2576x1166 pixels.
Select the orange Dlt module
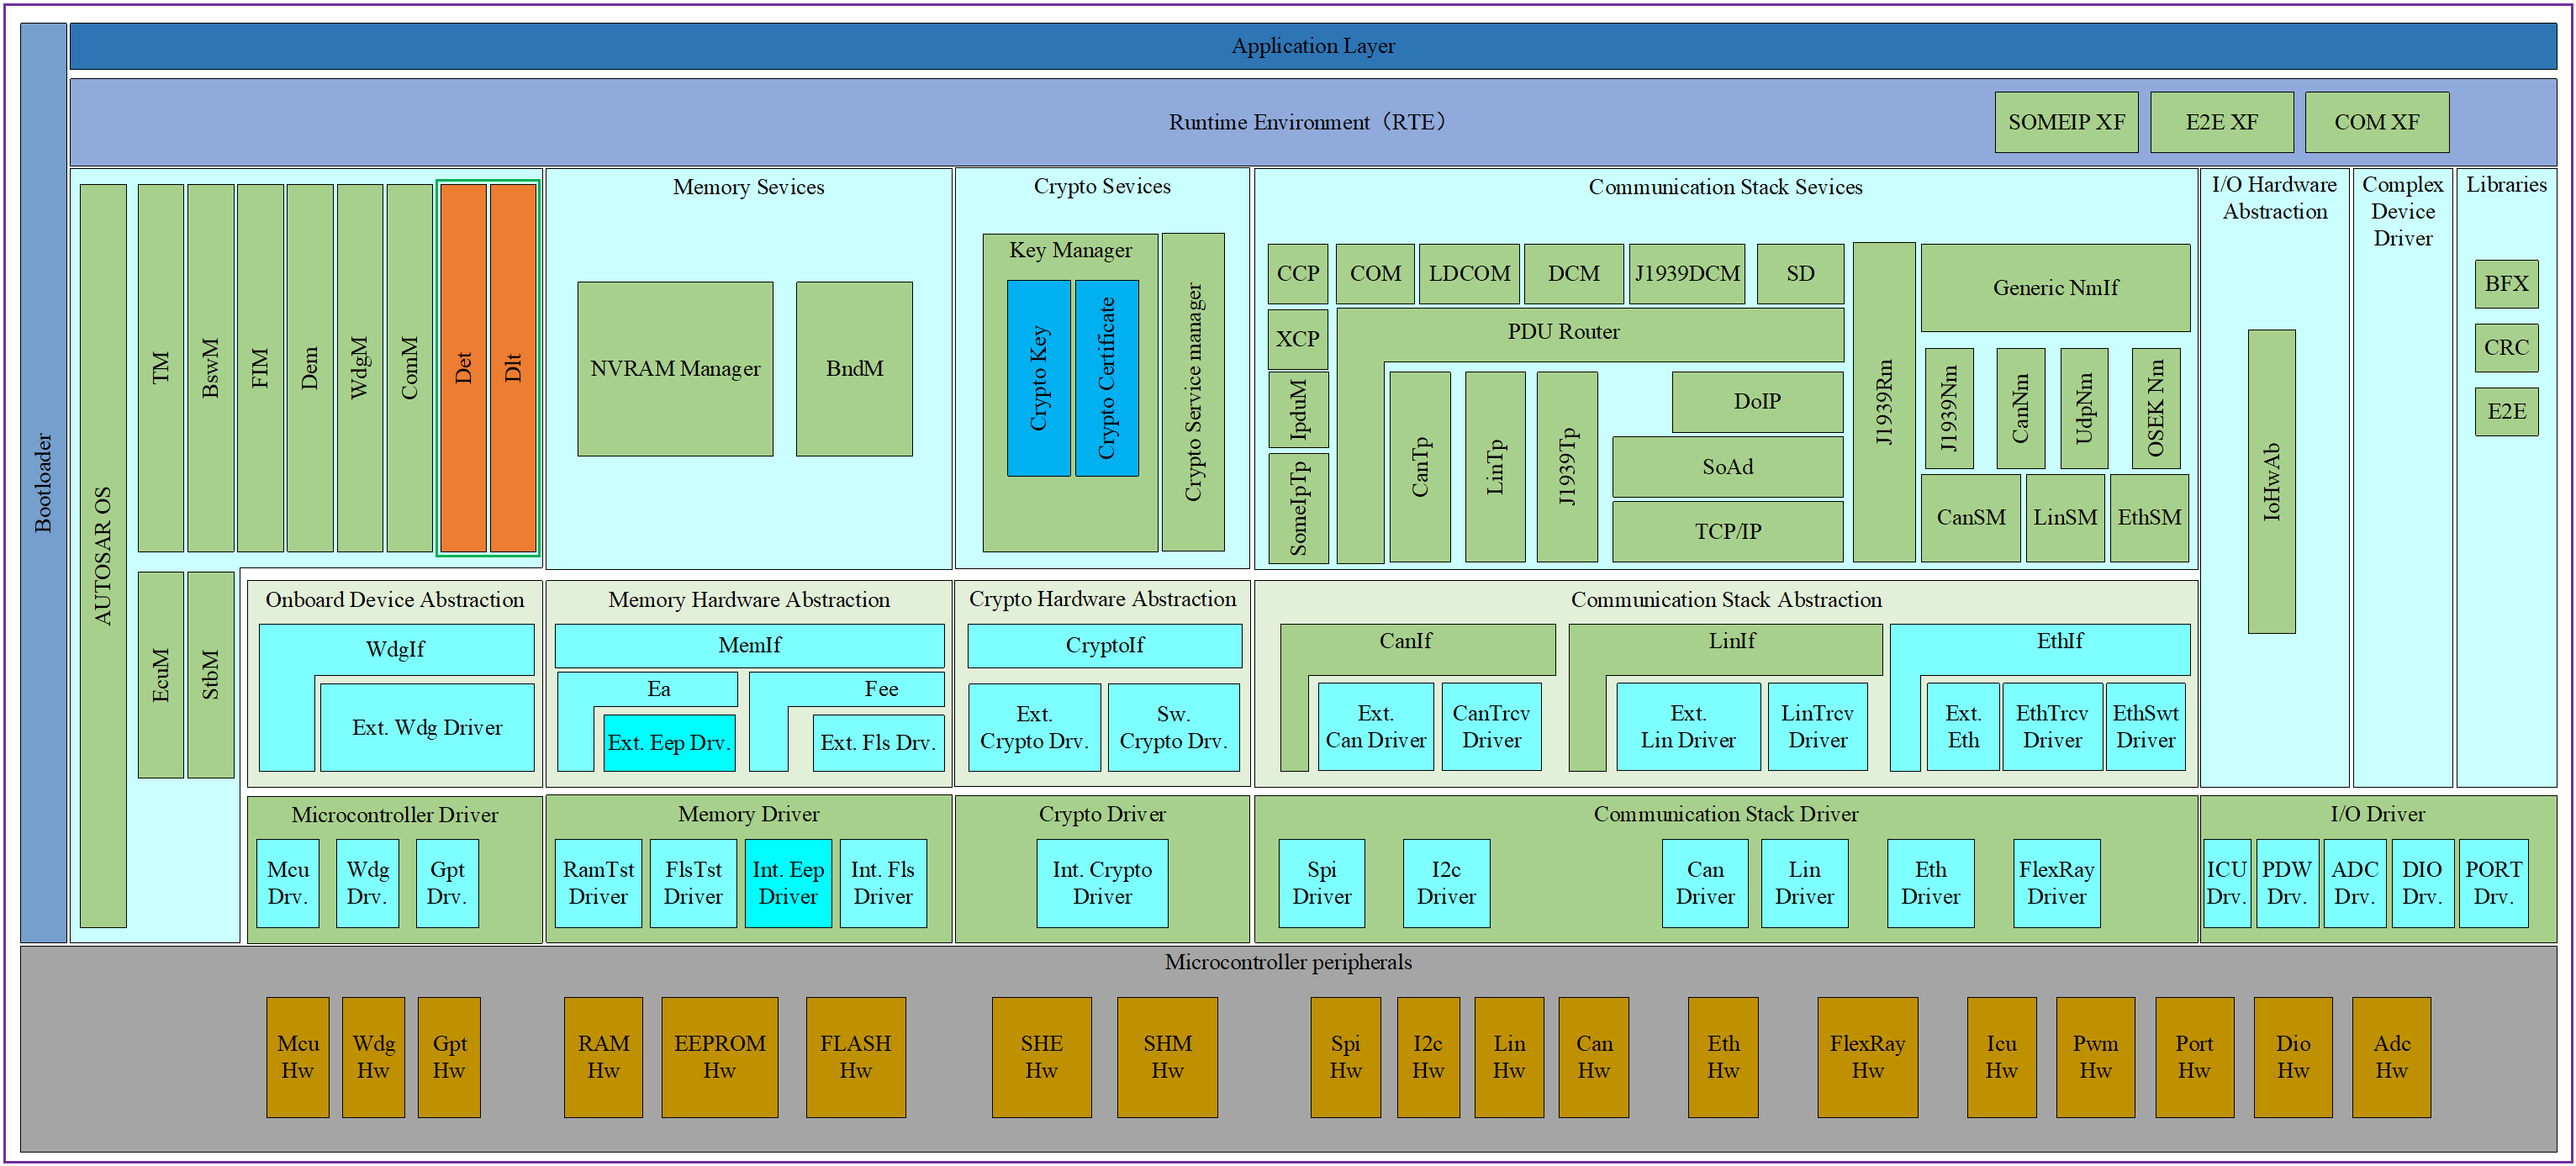[x=513, y=367]
